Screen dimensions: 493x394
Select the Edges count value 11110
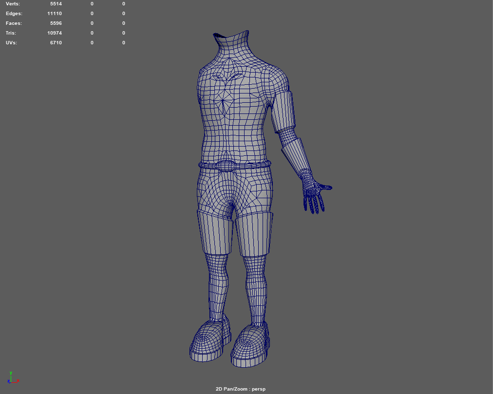55,14
